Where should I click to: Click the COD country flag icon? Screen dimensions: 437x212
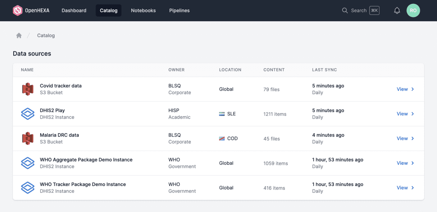click(222, 139)
